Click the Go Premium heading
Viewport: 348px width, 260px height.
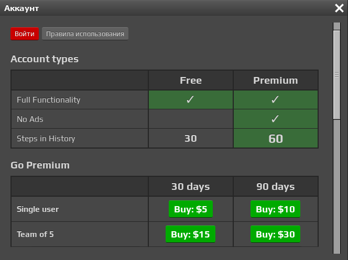point(40,165)
